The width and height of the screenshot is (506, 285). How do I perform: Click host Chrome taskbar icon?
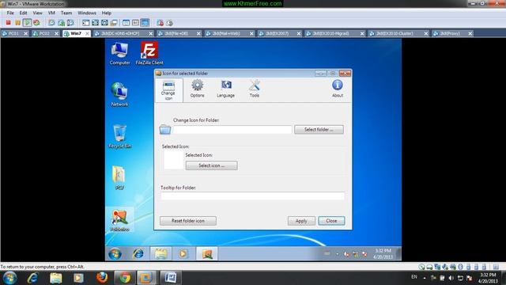[x=125, y=277]
